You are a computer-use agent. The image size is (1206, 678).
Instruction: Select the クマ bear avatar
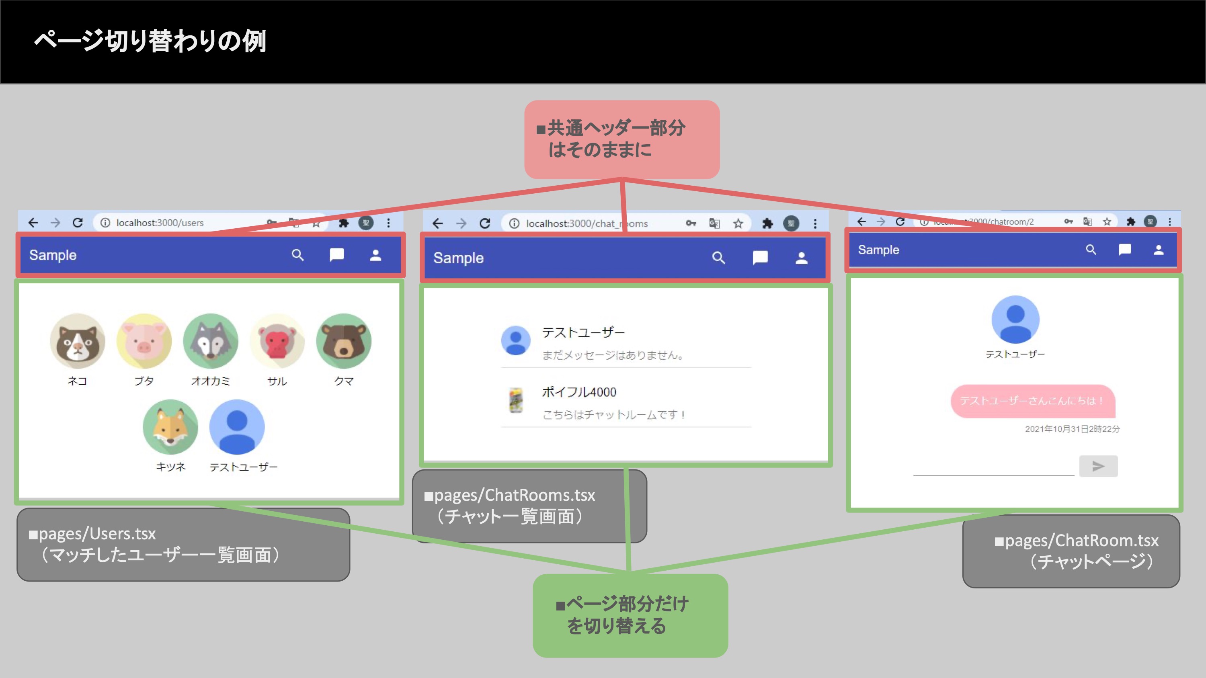[x=344, y=341]
